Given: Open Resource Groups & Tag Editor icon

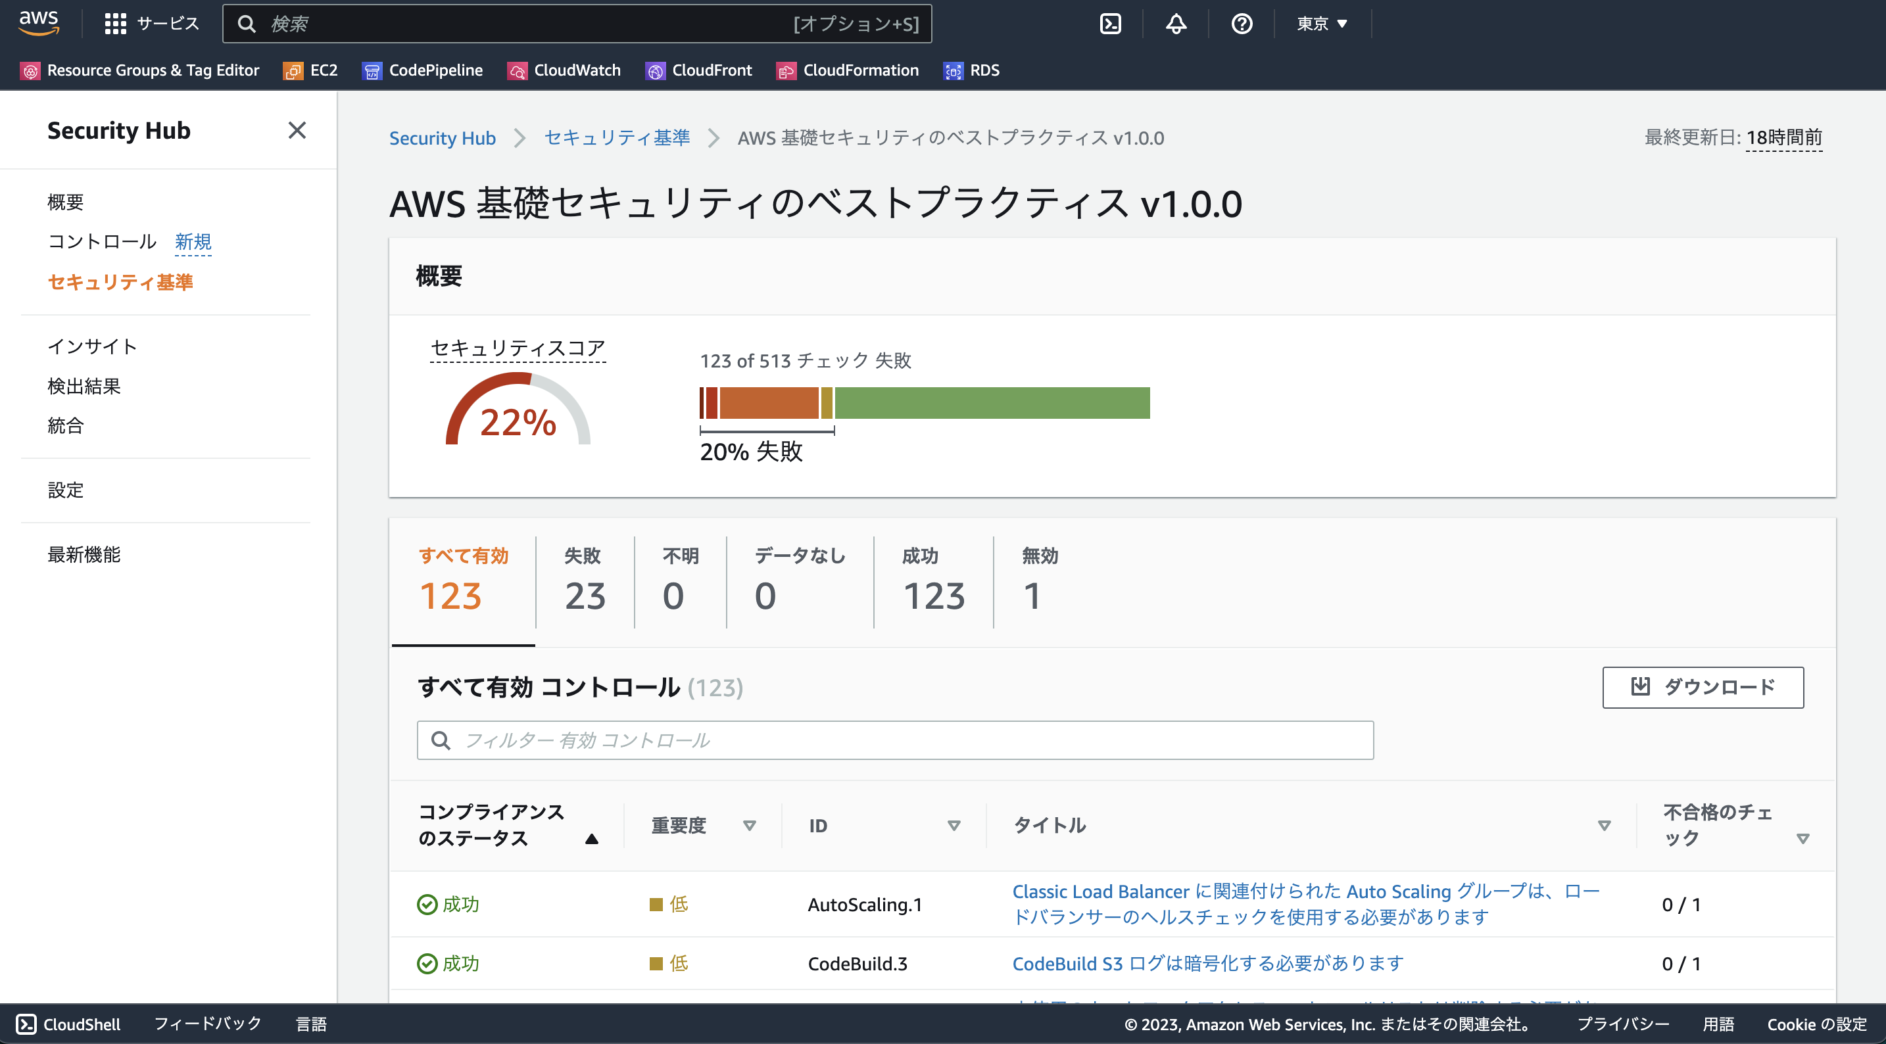Looking at the screenshot, I should (x=31, y=70).
